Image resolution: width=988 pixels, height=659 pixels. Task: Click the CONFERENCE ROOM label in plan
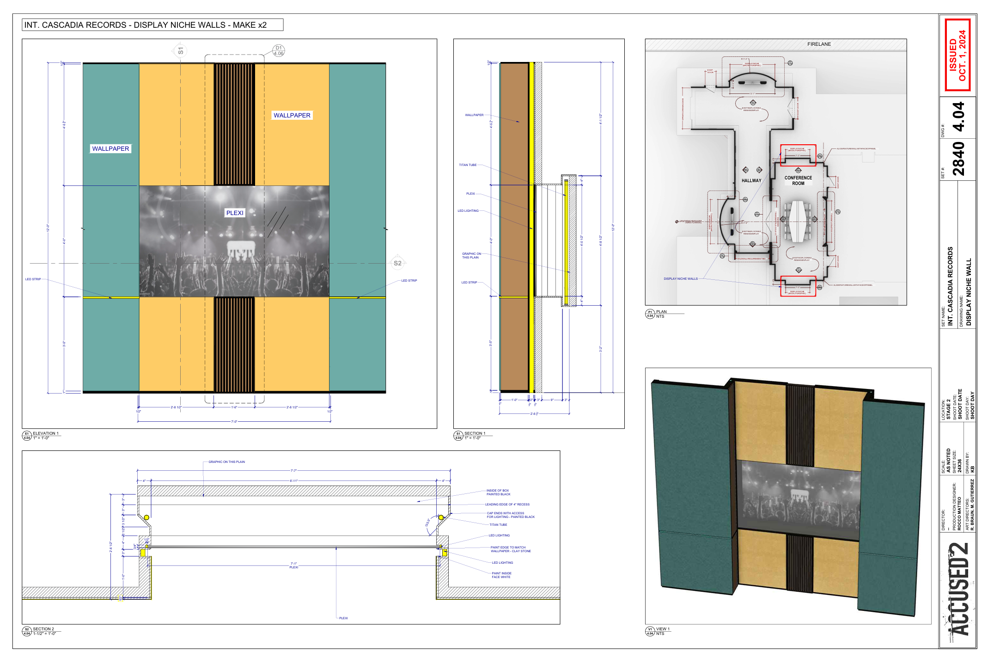point(798,180)
